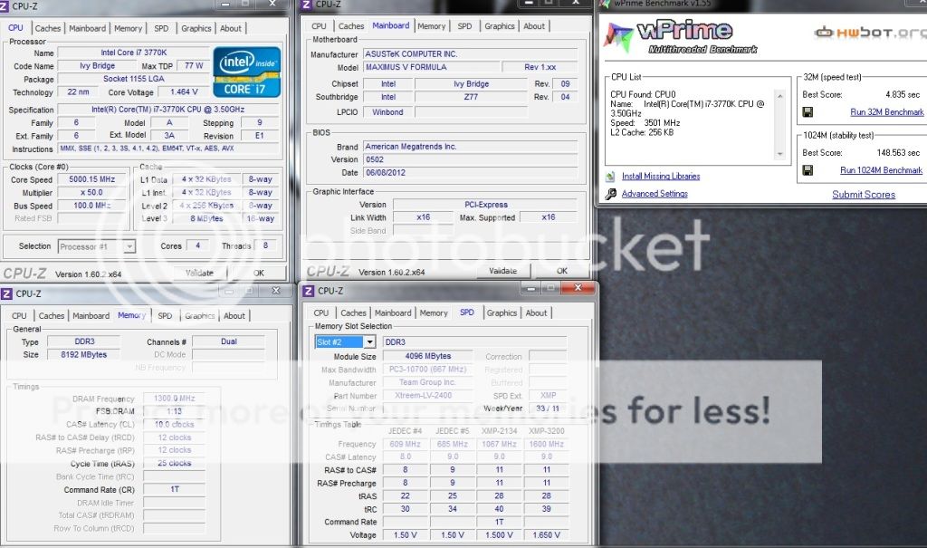Open the Submit Scores link
This screenshot has height=548, width=927.
[x=864, y=195]
